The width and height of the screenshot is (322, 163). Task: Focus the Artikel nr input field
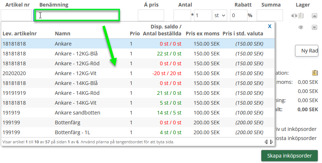pos(16,15)
